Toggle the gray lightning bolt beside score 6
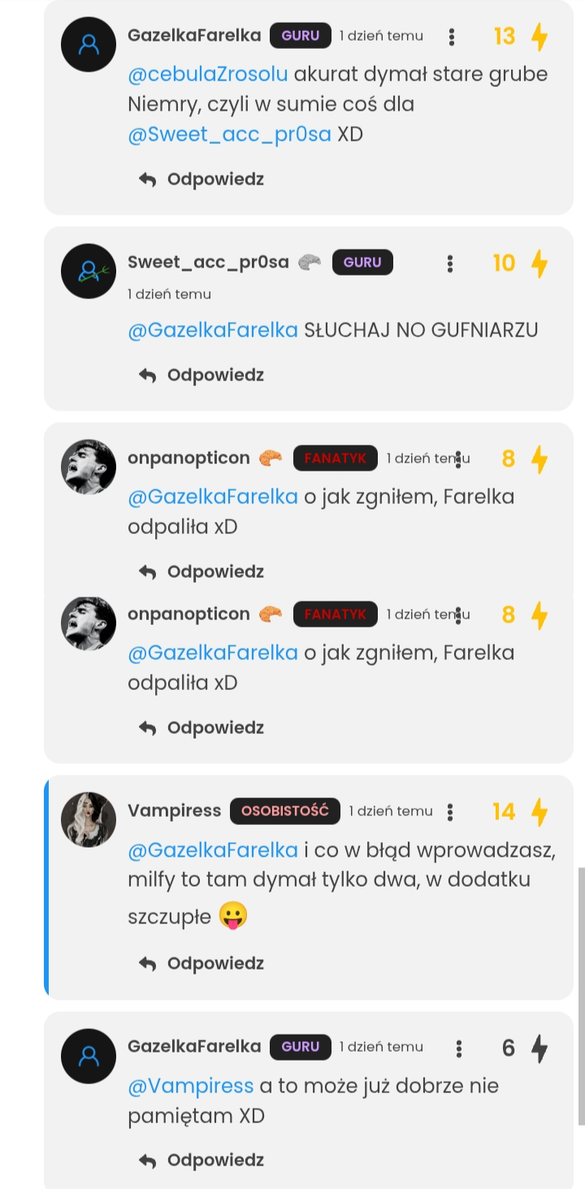The width and height of the screenshot is (585, 1189). (x=539, y=1048)
